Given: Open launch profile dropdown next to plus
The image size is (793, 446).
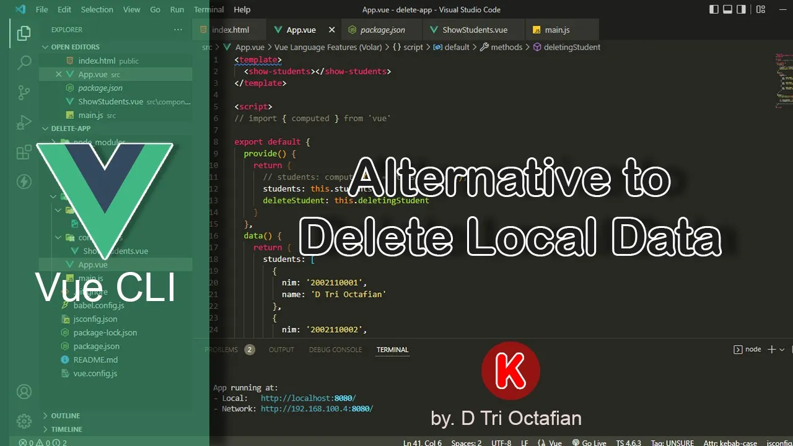Looking at the screenshot, I should [x=782, y=349].
